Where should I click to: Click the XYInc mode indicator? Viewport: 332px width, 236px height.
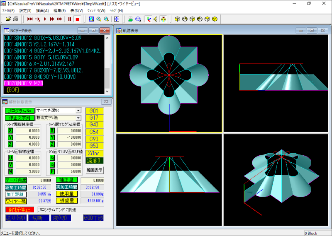pos(95,153)
